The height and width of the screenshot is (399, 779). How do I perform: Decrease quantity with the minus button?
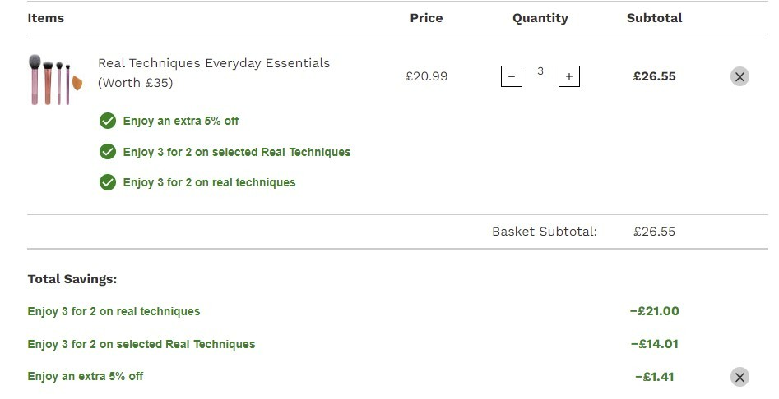tap(511, 76)
